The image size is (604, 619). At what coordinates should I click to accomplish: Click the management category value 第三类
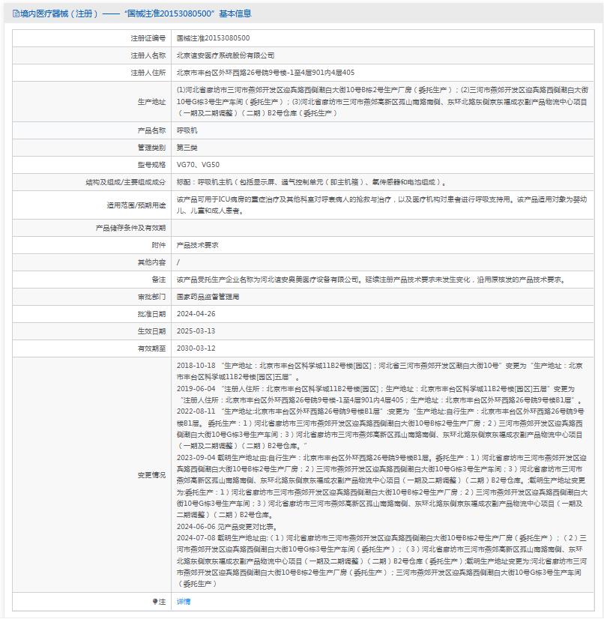pos(187,147)
